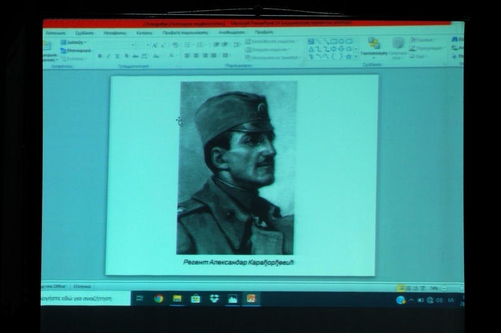The image size is (501, 333).
Task: Switch to Slide Sorter view button
Action: (408, 288)
